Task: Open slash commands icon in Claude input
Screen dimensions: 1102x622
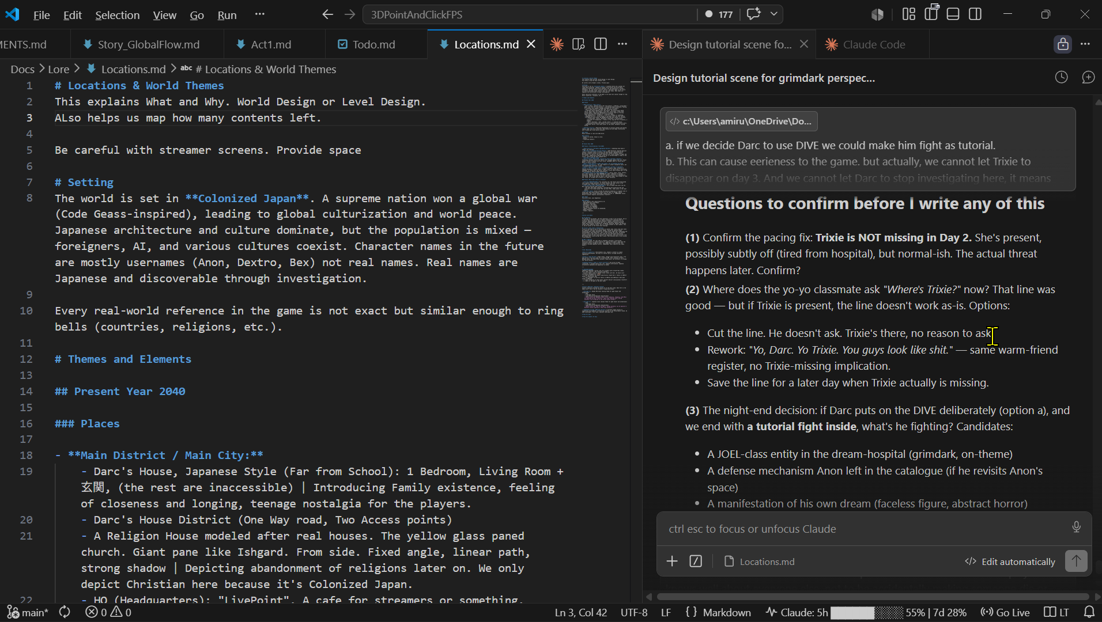Action: pos(696,561)
